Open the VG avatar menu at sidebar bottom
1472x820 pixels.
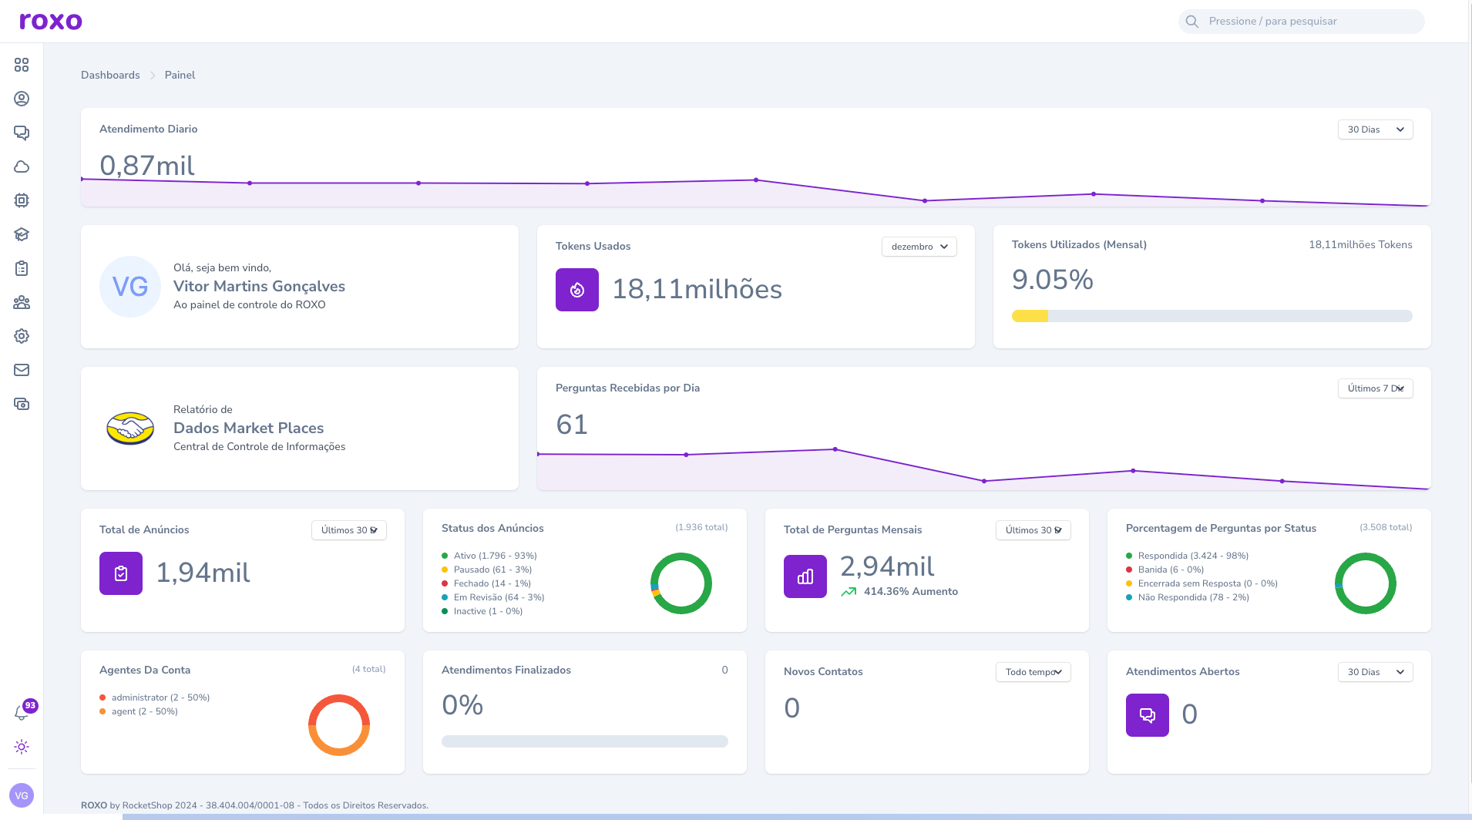click(x=22, y=795)
